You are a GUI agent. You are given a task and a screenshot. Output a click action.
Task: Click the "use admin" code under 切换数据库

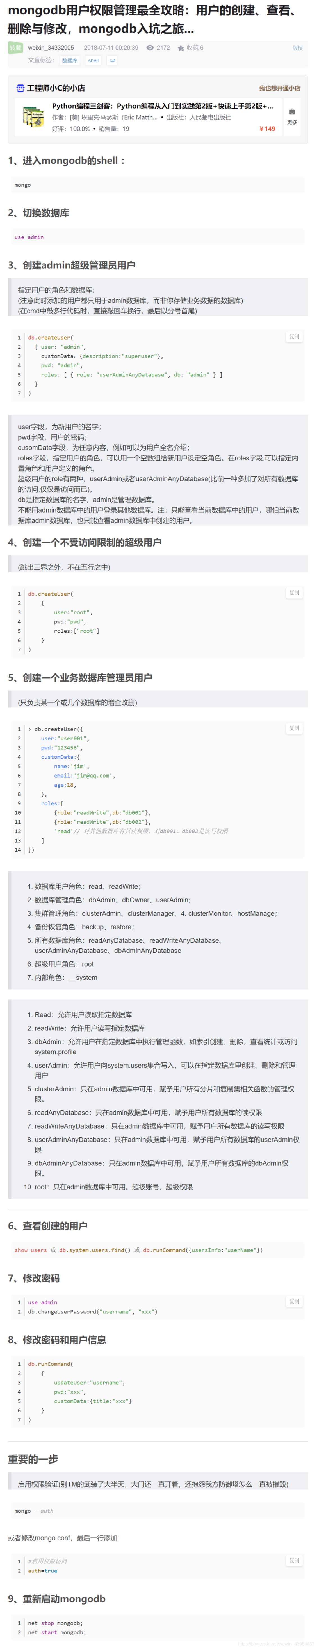tap(29, 237)
